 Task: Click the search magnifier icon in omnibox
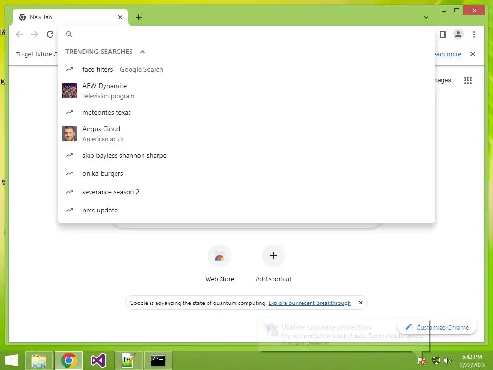(x=69, y=34)
